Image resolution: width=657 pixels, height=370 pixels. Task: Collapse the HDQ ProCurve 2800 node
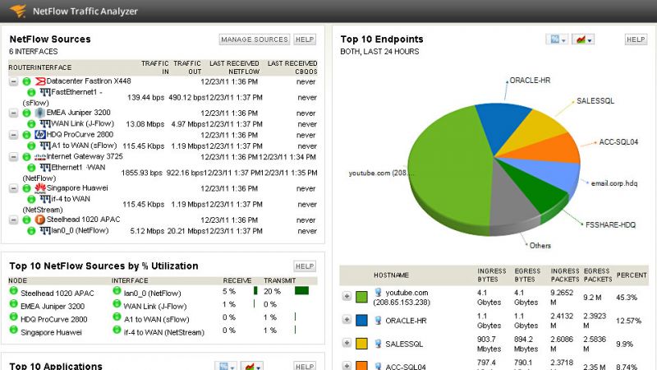point(14,135)
